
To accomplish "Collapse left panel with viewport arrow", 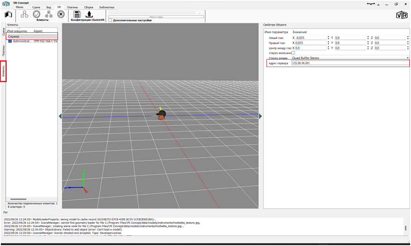I will (x=60, y=117).
